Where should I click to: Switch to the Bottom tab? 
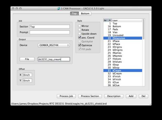pos(85,14)
